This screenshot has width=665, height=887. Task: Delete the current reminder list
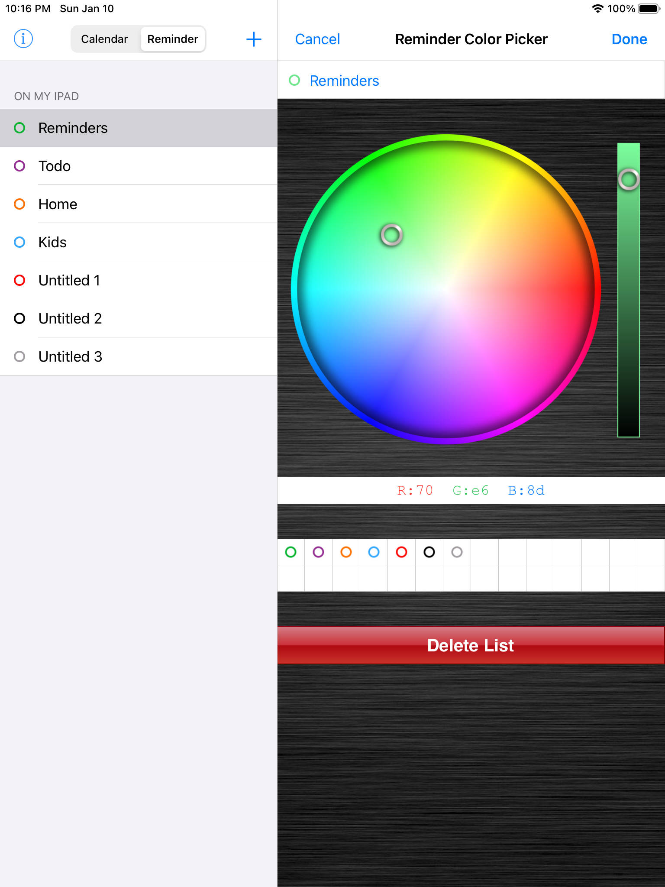[471, 645]
